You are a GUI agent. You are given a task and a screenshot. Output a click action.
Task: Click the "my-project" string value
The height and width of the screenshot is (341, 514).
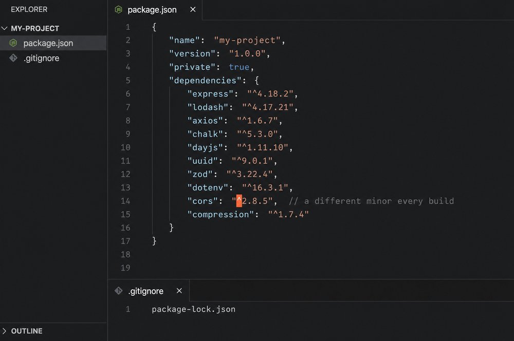coord(247,40)
